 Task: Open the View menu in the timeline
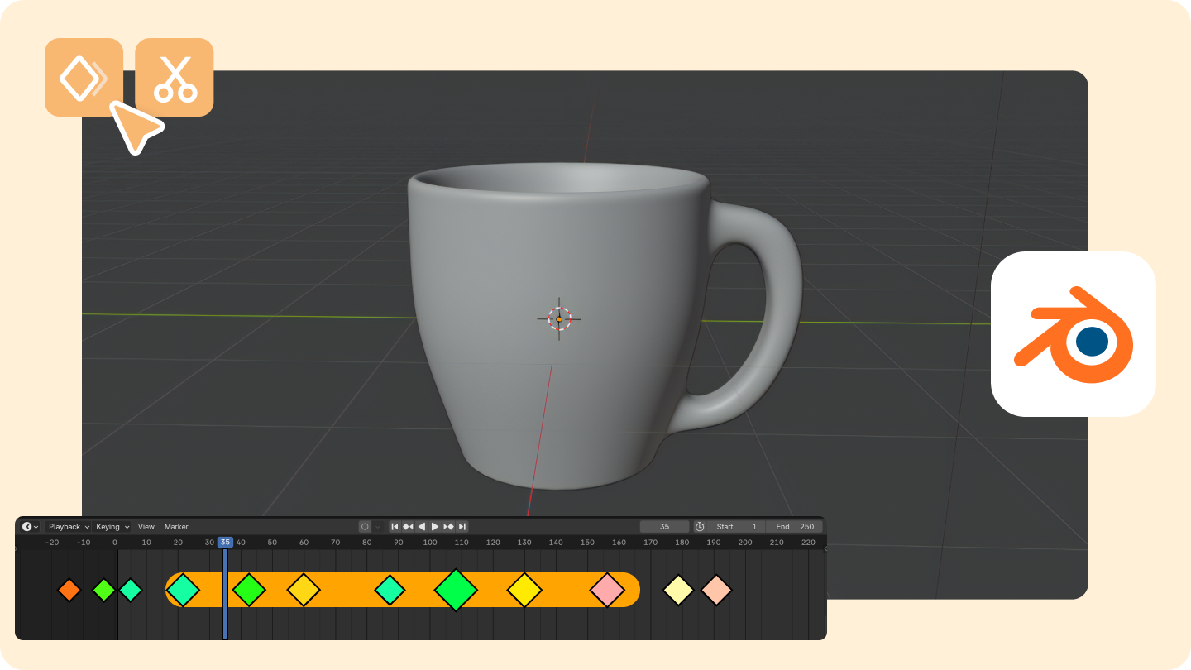146,526
